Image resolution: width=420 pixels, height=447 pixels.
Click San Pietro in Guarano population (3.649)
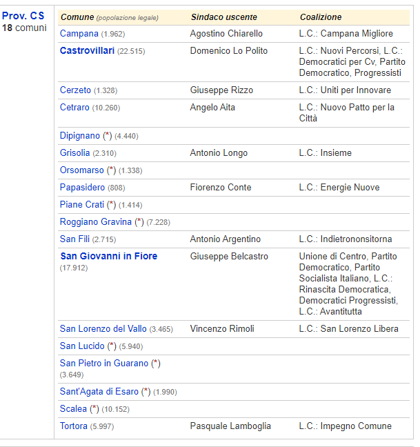point(72,375)
